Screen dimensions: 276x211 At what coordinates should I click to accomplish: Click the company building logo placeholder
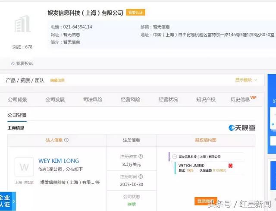[x=22, y=24]
